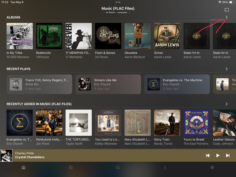Open Evangeline vs. T... recently added cover
The height and width of the screenshot is (177, 236).
[20, 123]
